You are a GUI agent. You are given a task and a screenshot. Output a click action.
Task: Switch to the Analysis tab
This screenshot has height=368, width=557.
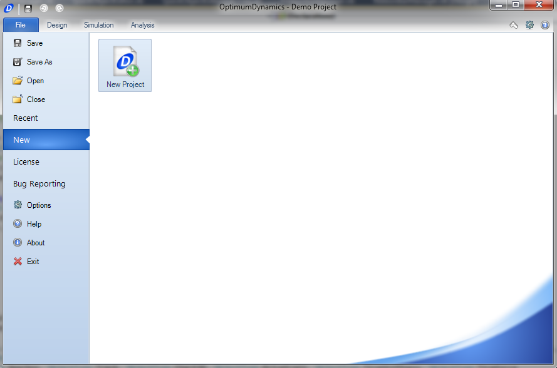coord(142,25)
